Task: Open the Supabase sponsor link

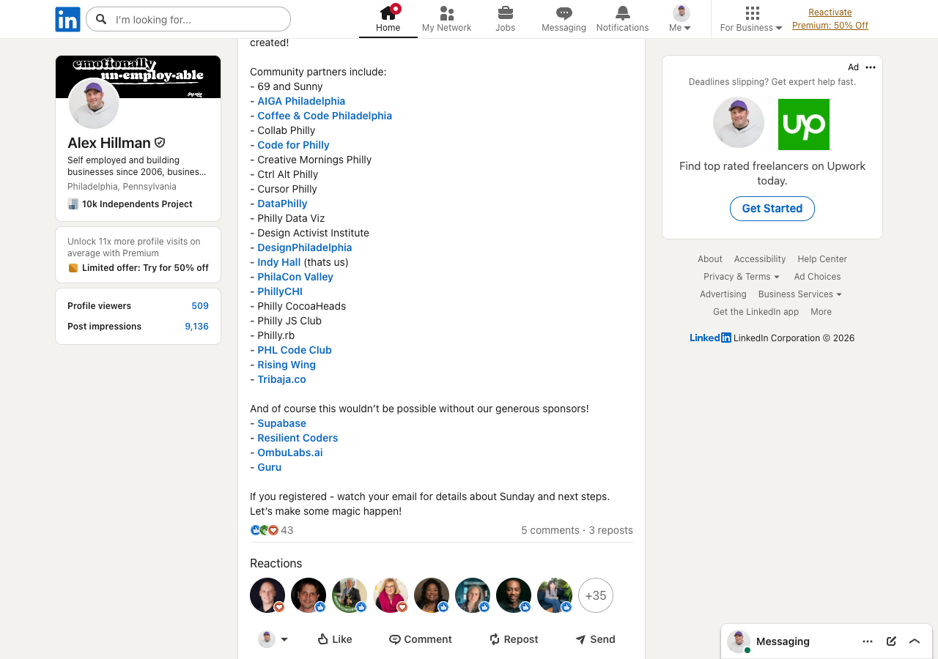Action: pyautogui.click(x=281, y=423)
